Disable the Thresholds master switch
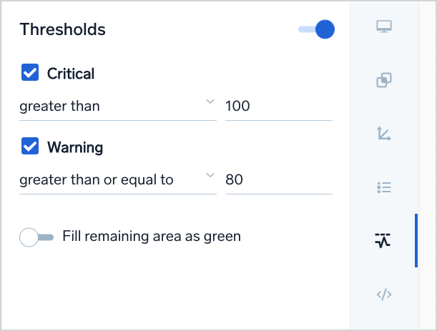437x331 pixels. (317, 29)
